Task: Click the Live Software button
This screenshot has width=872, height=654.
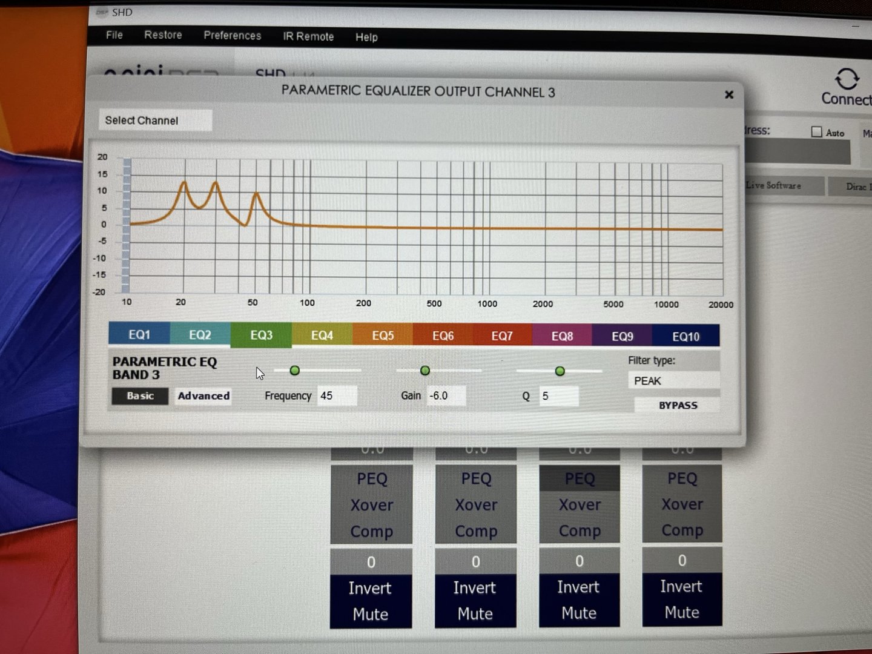Action: tap(781, 186)
